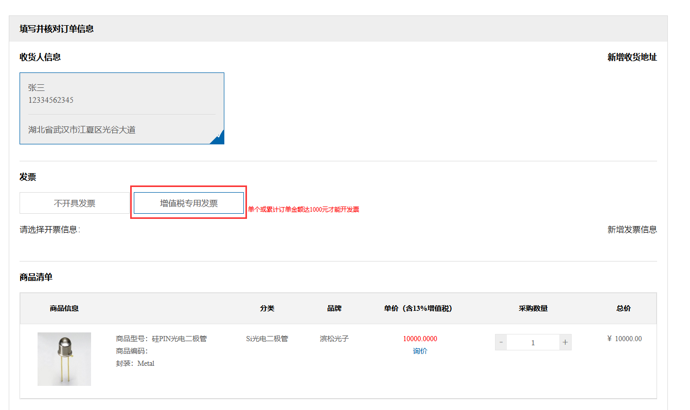Click the 新增收货地址 link
The width and height of the screenshot is (690, 410).
pos(632,57)
